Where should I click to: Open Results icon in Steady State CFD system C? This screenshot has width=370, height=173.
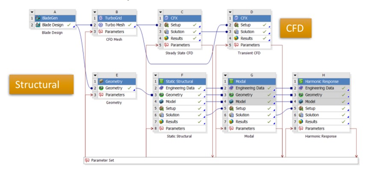pyautogui.click(x=166, y=38)
